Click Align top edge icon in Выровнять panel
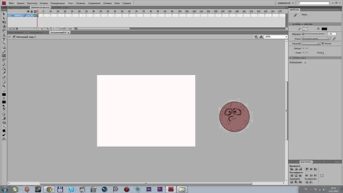343x193 pixels. point(307,169)
